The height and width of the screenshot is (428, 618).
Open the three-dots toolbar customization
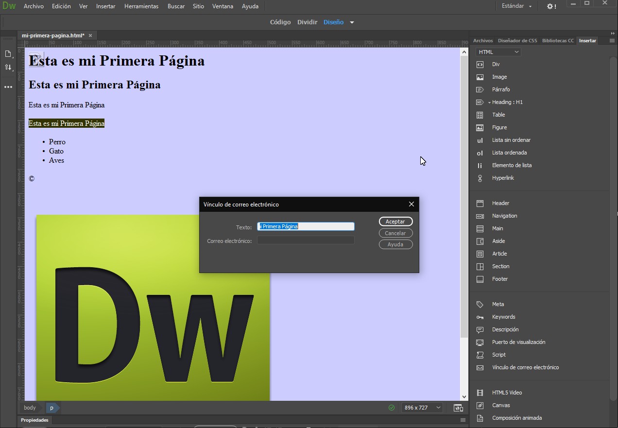8,87
